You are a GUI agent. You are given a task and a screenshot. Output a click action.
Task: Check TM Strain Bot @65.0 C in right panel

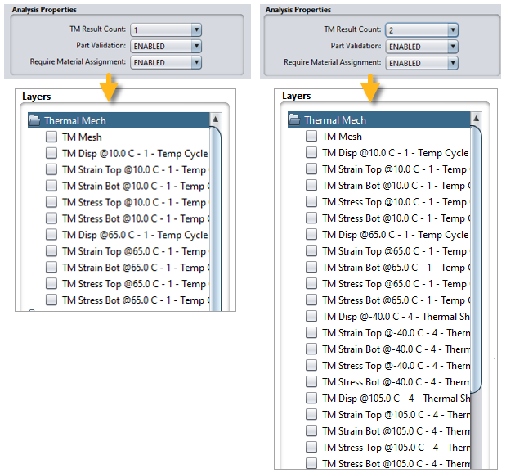pos(311,267)
